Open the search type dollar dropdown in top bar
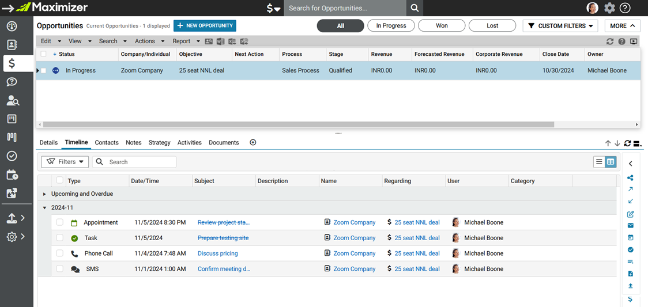 pyautogui.click(x=274, y=8)
